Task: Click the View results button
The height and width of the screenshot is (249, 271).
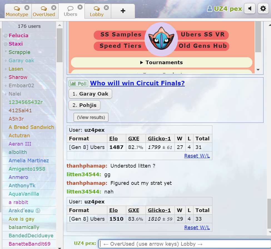Action: (91, 117)
